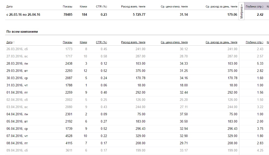The height and width of the screenshot is (155, 269).
Task: Expand the vertical Метрика » panel tab
Action: (x=241, y=11)
